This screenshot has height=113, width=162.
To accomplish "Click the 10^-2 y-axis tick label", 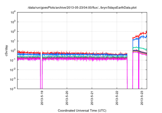I will (13, 70).
